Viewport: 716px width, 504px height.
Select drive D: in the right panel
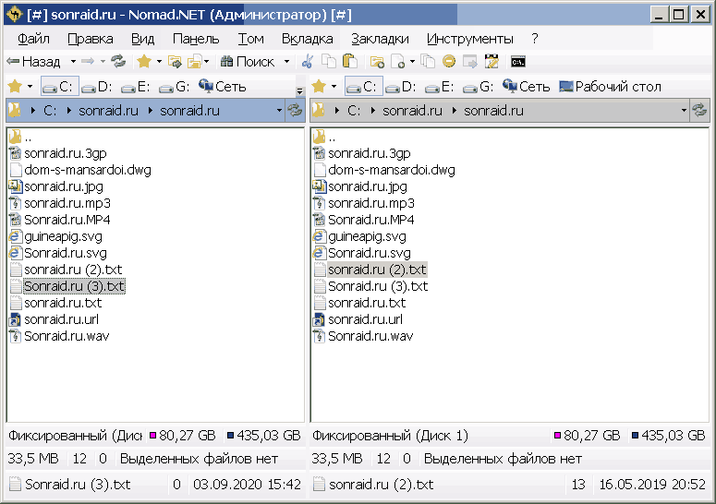(x=401, y=86)
